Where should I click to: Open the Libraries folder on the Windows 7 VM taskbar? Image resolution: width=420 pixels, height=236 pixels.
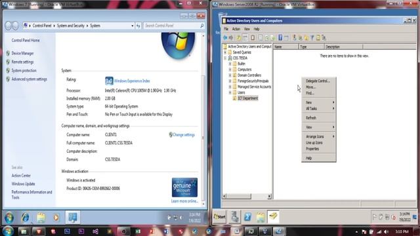(x=41, y=217)
